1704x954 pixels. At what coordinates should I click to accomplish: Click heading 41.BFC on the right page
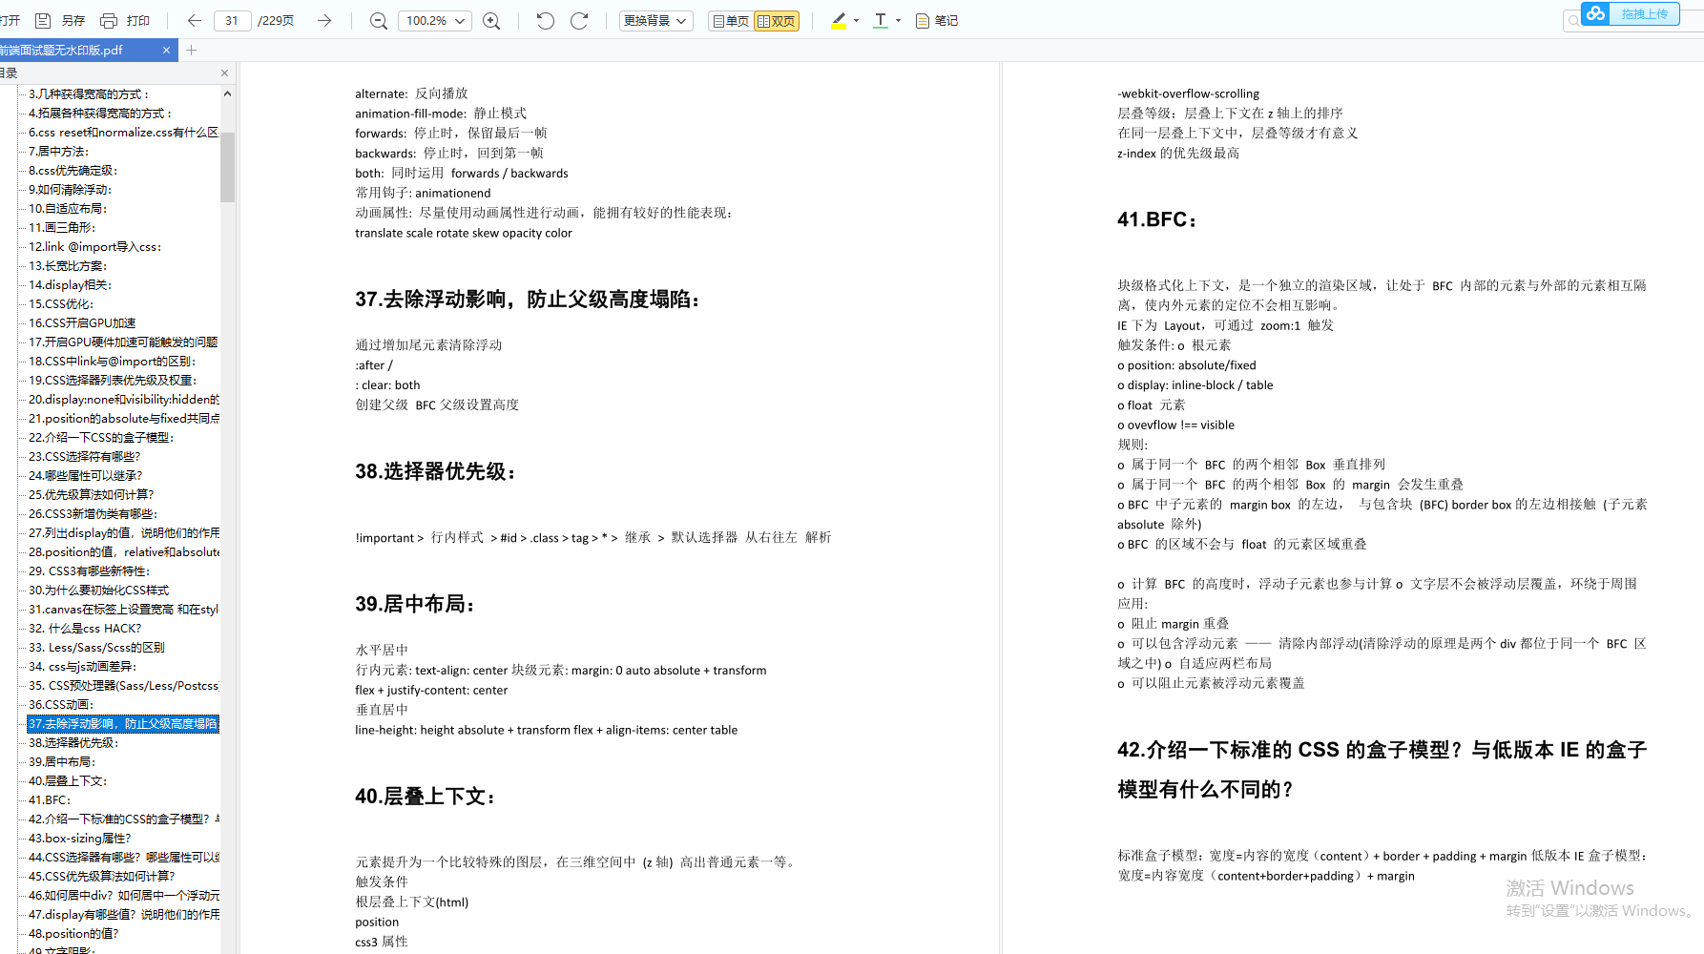[x=1156, y=219]
